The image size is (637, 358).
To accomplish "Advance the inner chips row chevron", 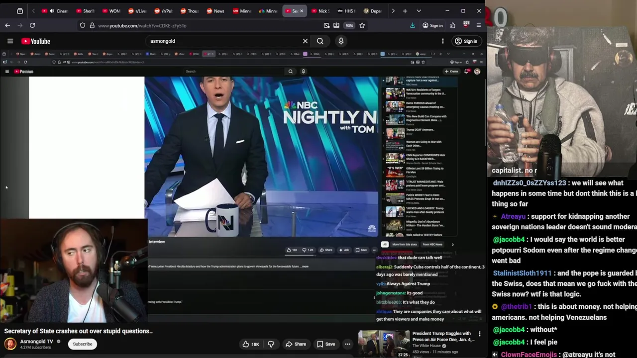I will (x=452, y=244).
